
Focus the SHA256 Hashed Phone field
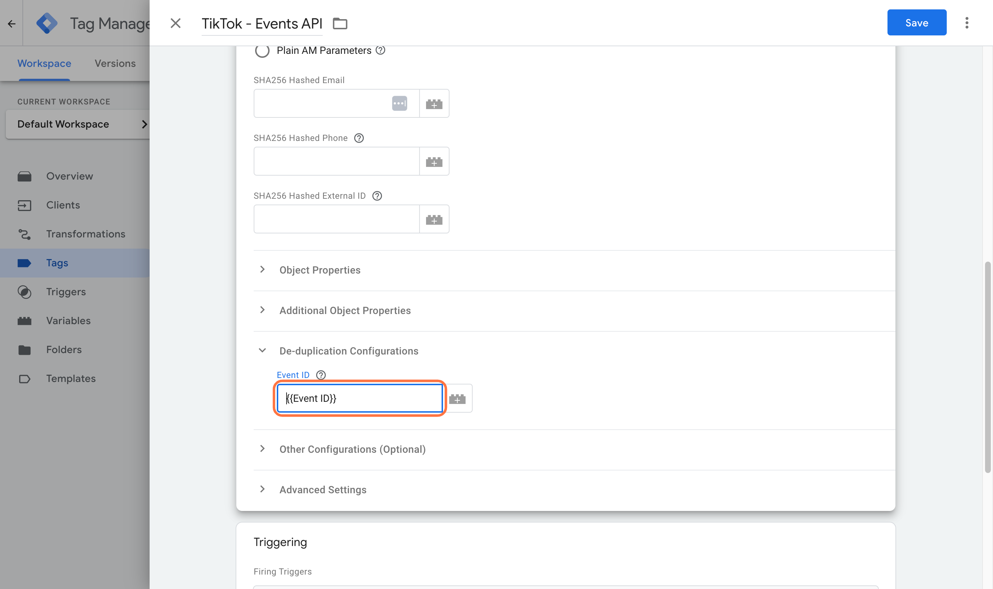coord(336,161)
